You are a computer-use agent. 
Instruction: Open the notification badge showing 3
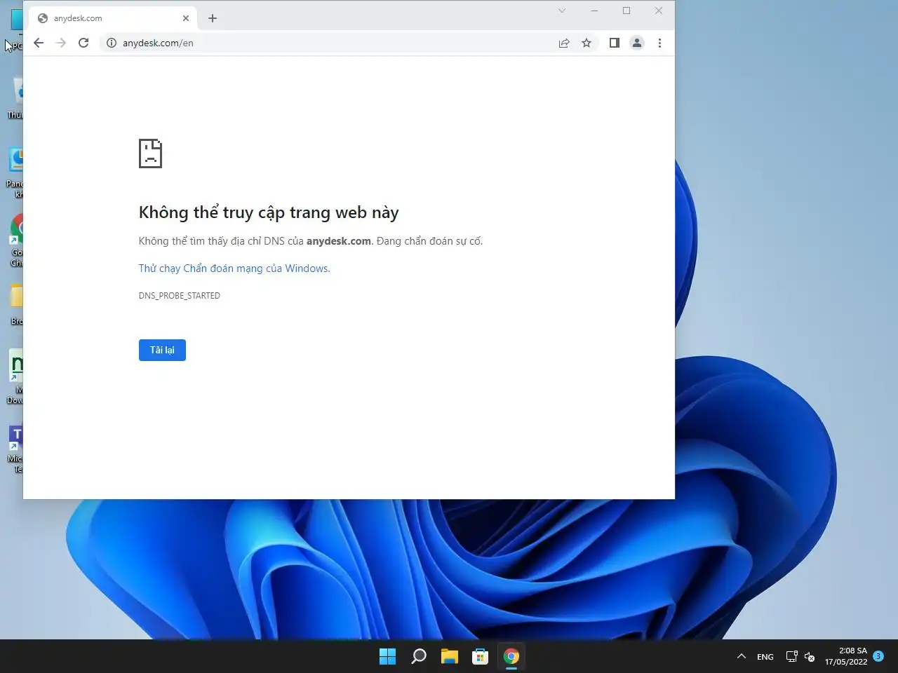tap(878, 656)
